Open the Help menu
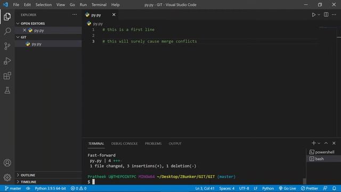Screen dimensions: 341x192 click(x=115, y=5)
